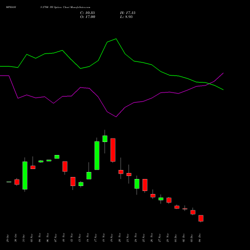250x250 pixels.
Task: Select the 04 Dec date label
Action: (199, 238)
